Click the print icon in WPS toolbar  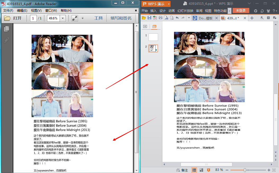[x=160, y=18]
